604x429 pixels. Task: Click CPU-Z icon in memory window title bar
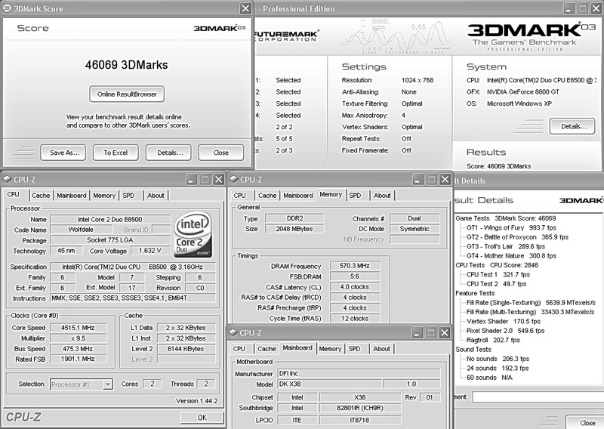[x=233, y=179]
